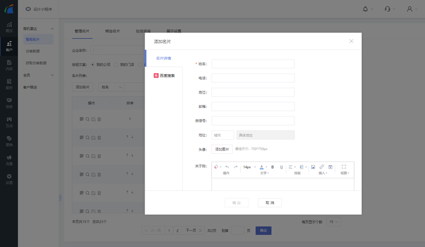The image size is (425, 247).
Task: Open the 文字 group dropdown in editor
Action: 264,173
